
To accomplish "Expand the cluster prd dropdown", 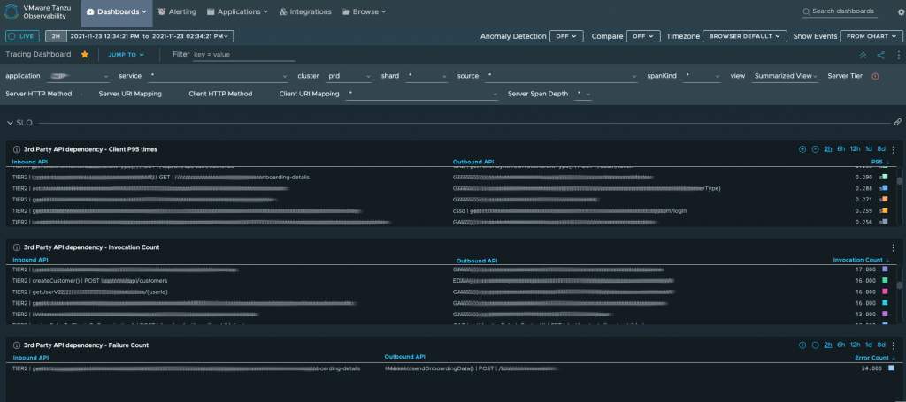I will (x=347, y=76).
